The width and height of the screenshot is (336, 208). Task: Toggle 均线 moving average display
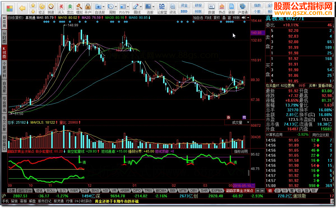point(208,18)
